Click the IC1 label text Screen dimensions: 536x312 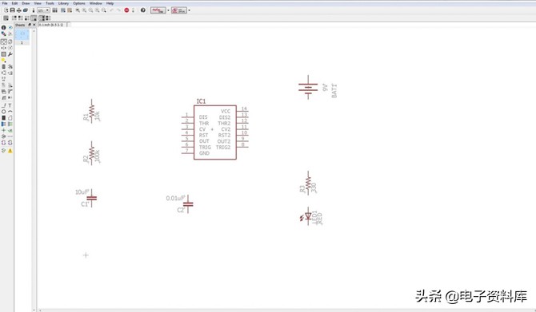pos(201,101)
